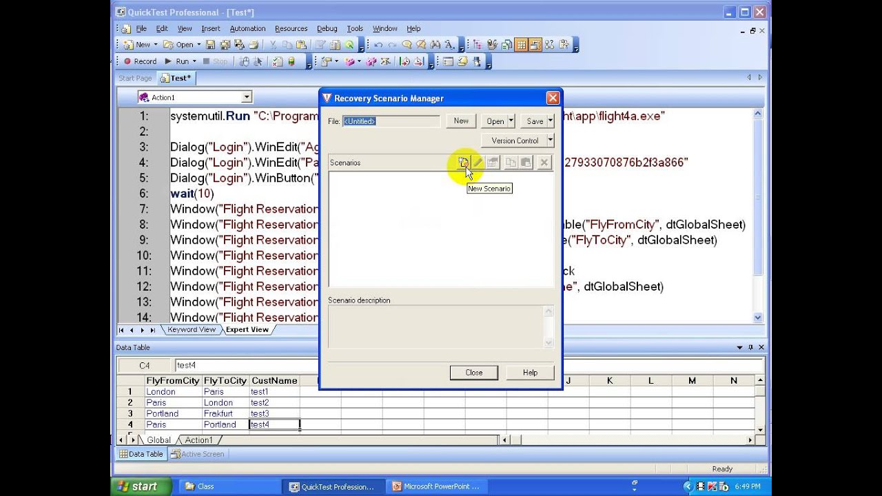Click the Version Control button
Screen dimensions: 882x496
click(514, 141)
